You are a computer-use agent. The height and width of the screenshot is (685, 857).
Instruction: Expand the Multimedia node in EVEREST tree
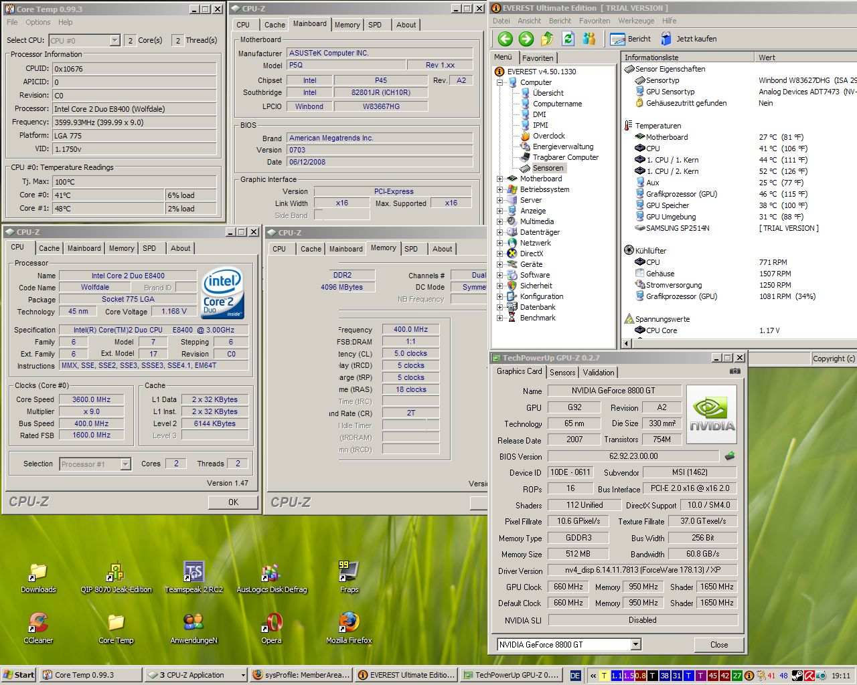click(499, 221)
